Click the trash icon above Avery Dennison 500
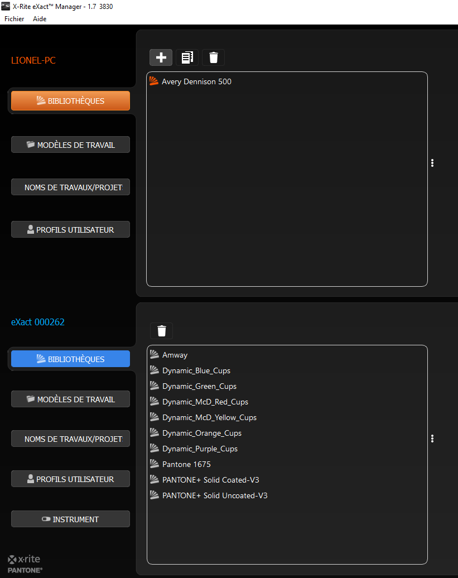 pos(213,57)
